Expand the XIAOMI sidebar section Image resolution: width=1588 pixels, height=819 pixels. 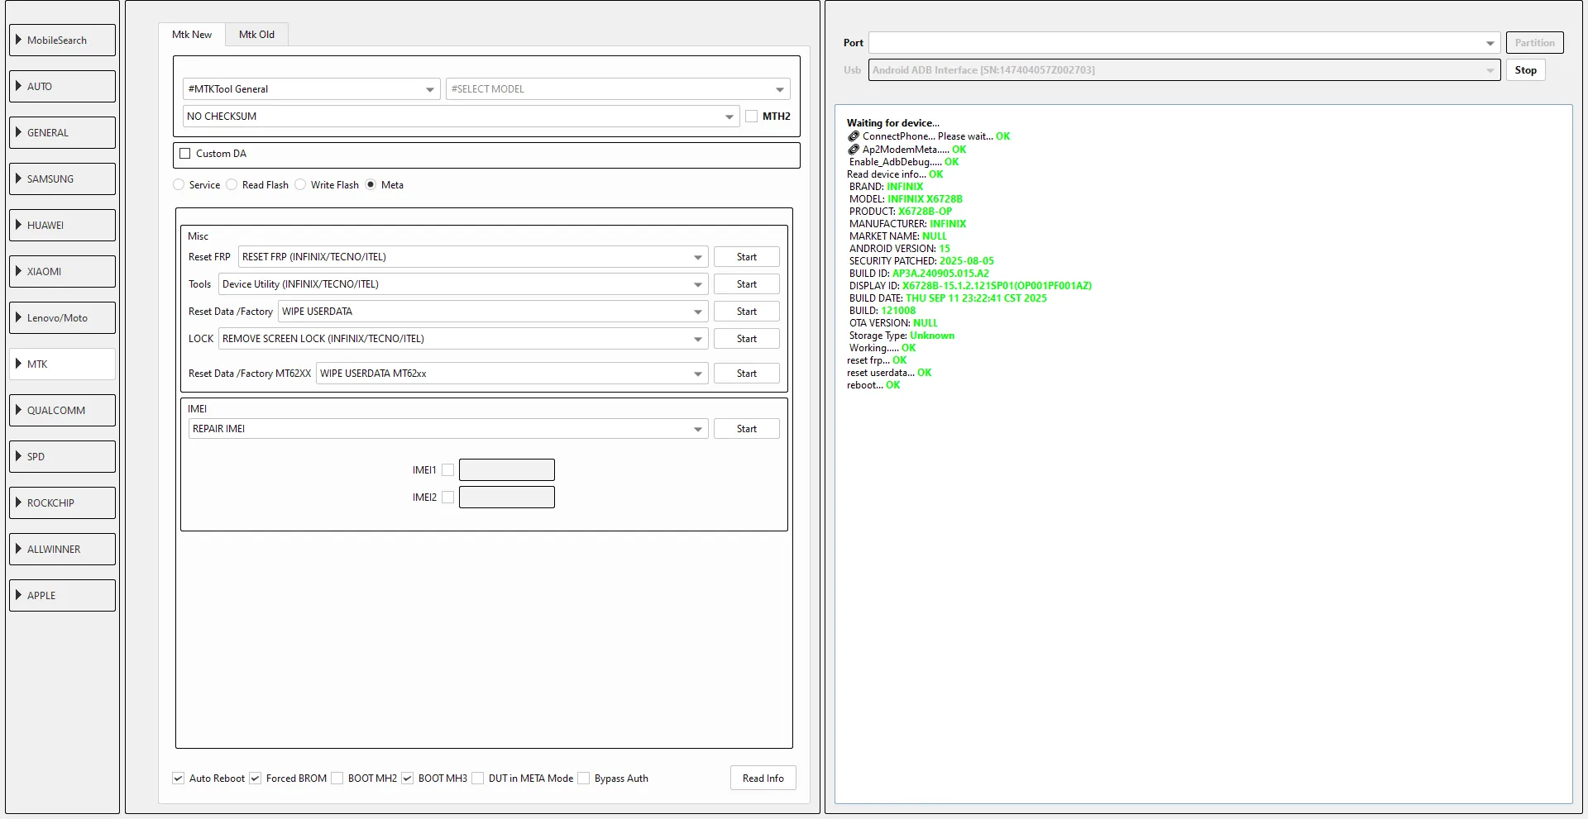coord(62,271)
